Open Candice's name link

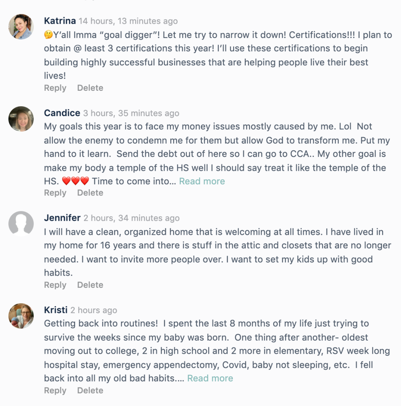click(62, 113)
